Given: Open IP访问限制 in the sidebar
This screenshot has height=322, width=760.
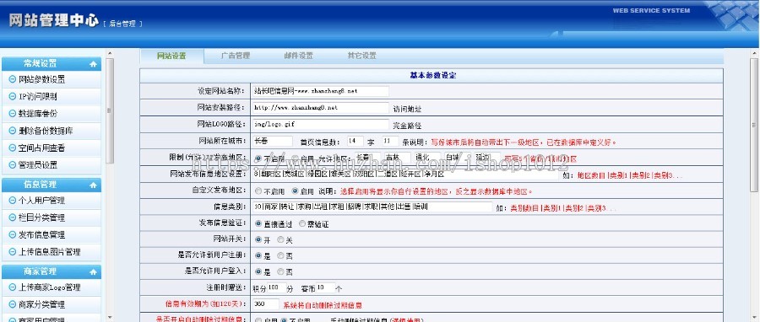Looking at the screenshot, I should pos(38,96).
